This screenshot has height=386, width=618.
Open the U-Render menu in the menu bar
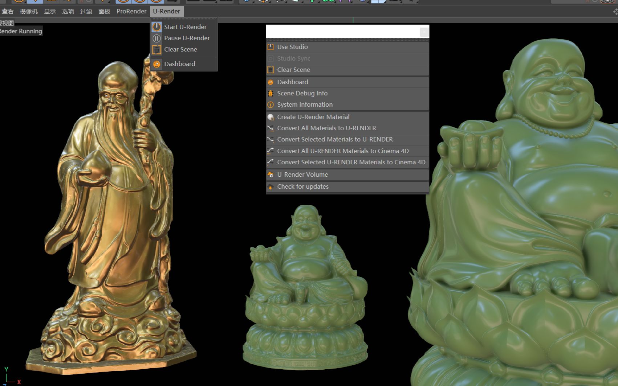(167, 11)
